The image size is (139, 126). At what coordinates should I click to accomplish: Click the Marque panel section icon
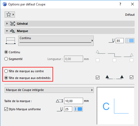click(12, 31)
